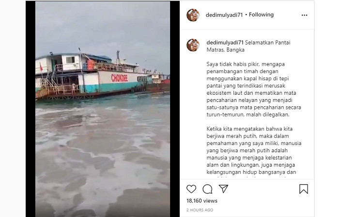
Task: Like the post with the heart icon
Action: [x=191, y=189]
